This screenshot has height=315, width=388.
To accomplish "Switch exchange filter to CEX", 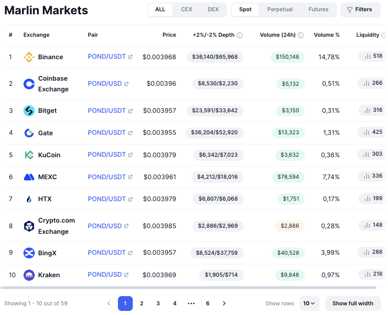I will 186,10.
